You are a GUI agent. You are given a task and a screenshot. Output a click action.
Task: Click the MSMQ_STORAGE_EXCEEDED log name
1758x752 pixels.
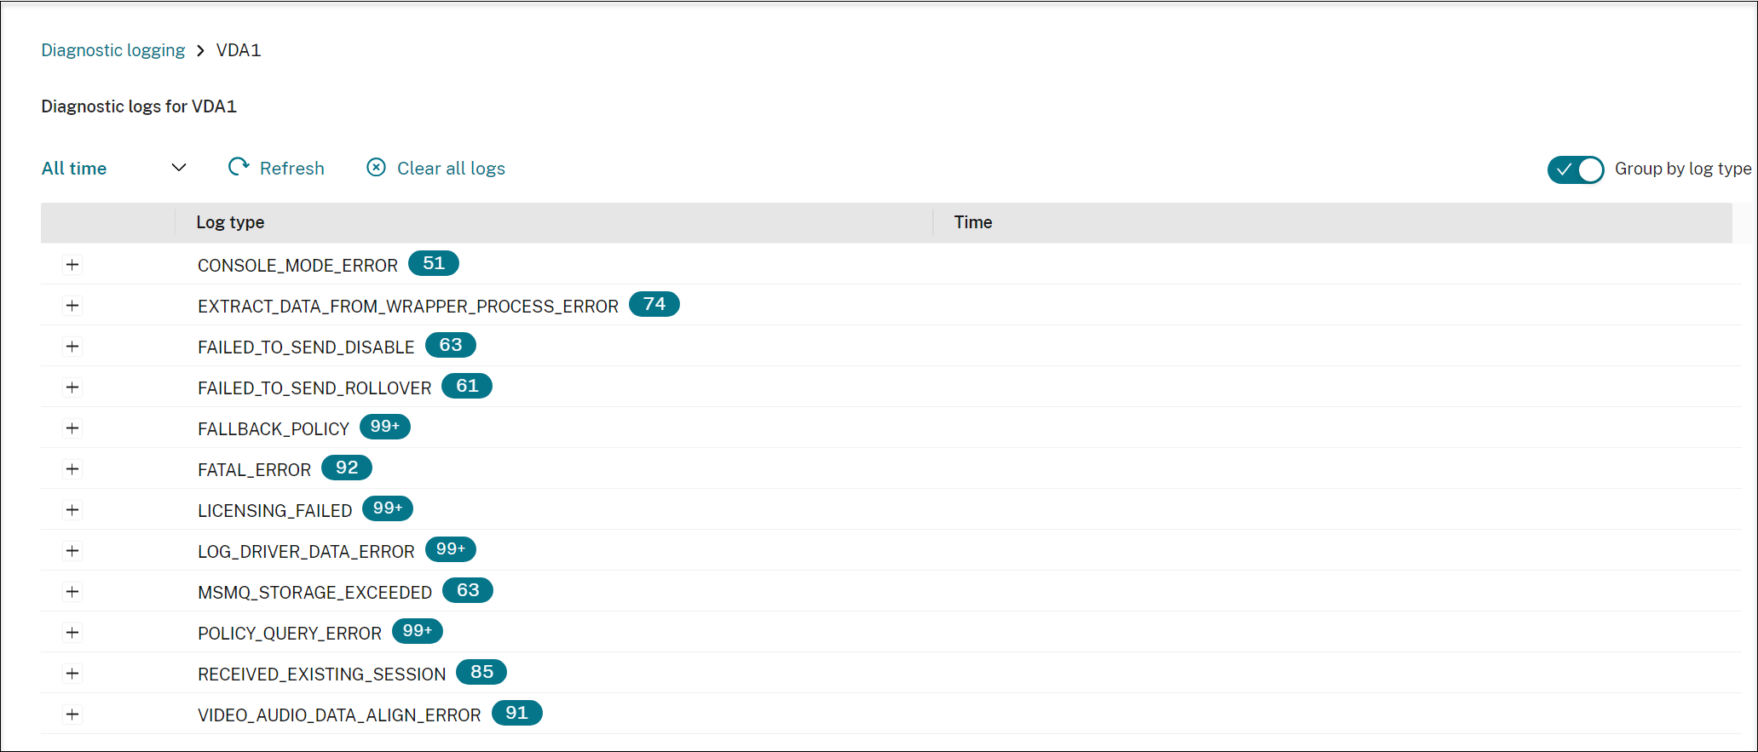314,593
